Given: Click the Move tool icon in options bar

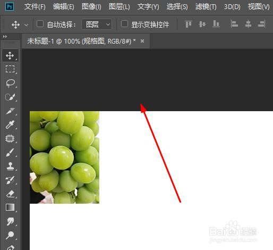Looking at the screenshot, I should [15, 24].
